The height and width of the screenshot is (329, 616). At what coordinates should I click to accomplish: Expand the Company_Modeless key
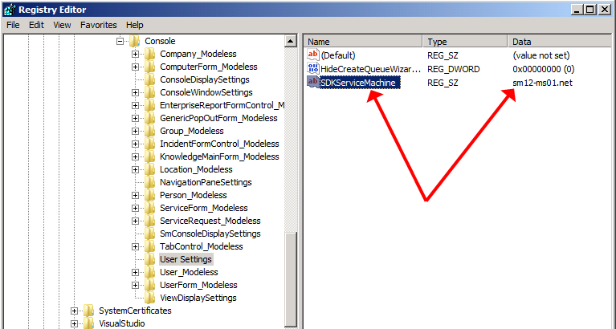[136, 54]
